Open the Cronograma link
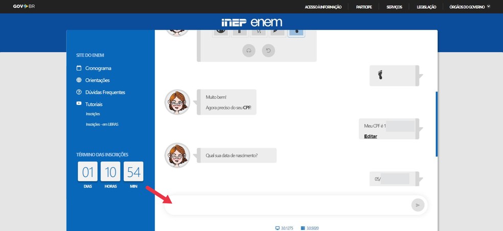503x231 pixels. pos(98,68)
